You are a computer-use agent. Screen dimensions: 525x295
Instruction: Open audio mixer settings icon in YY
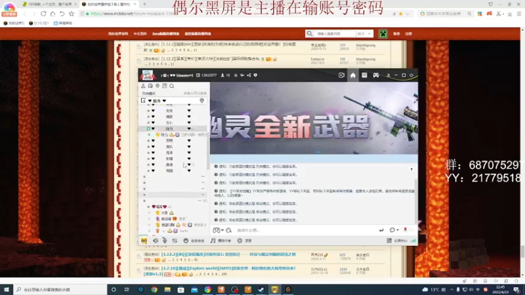pyautogui.click(x=175, y=241)
